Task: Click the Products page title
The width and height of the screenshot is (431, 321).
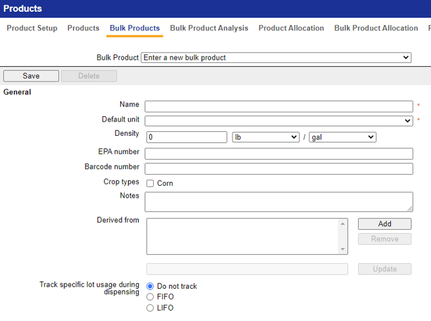Action: [22, 9]
